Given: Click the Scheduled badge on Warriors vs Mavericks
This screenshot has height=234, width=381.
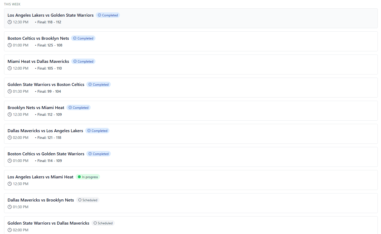Looking at the screenshot, I should tap(103, 223).
